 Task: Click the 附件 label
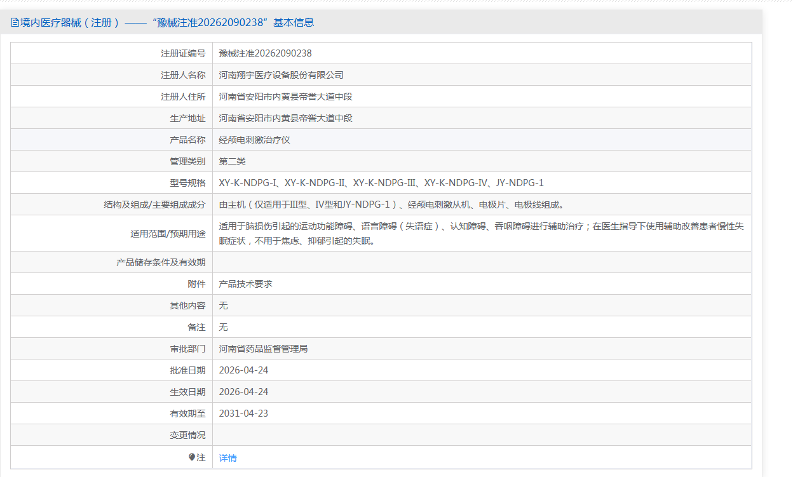click(196, 284)
